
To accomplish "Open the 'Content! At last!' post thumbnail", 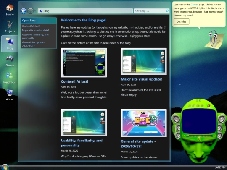I will pos(84,63).
